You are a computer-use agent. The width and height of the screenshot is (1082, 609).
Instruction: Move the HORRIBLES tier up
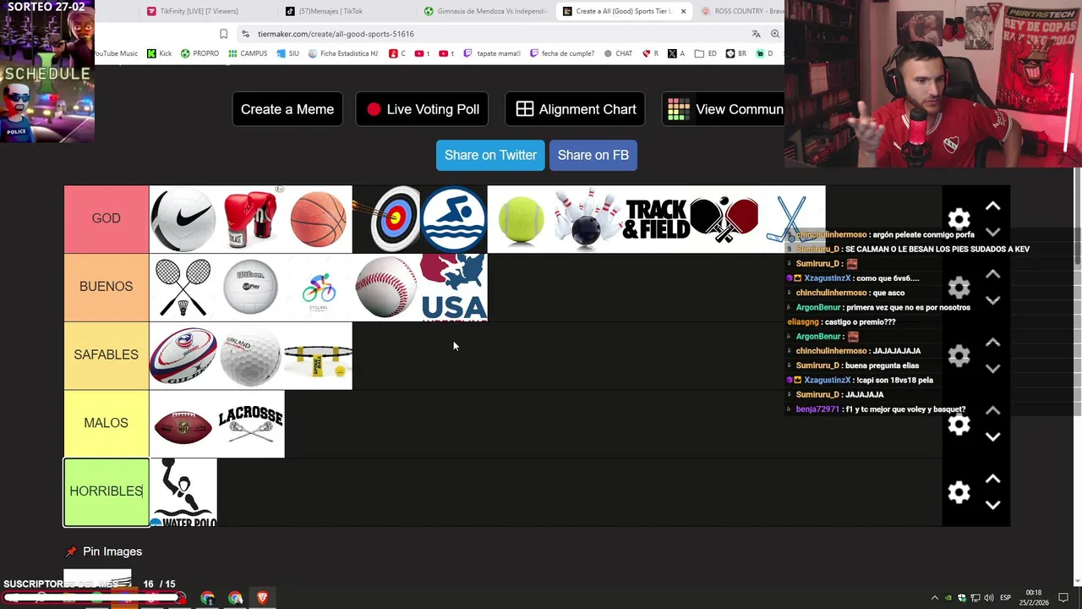(992, 479)
